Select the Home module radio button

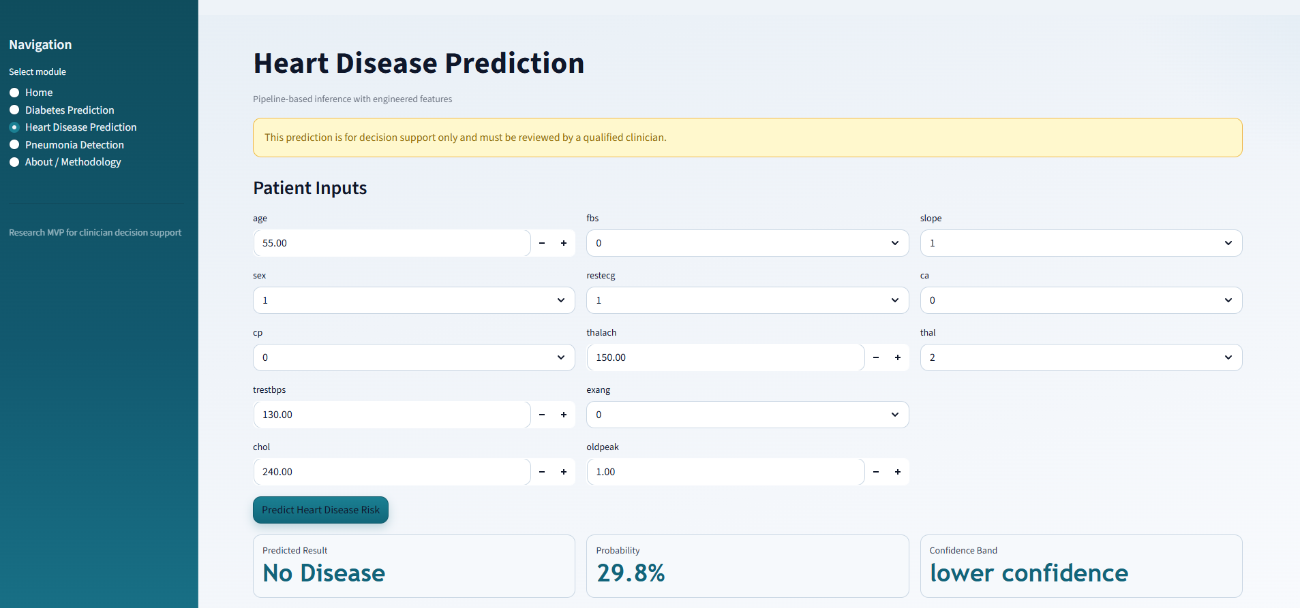[14, 93]
